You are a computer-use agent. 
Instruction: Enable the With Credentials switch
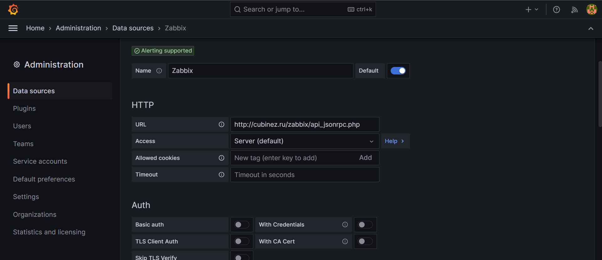point(365,225)
